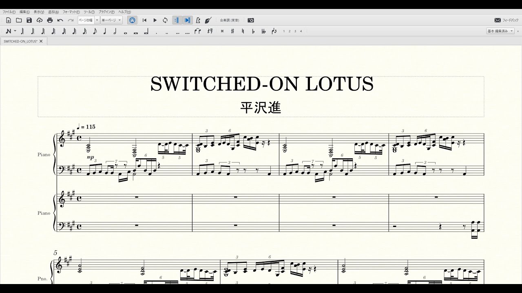Open a score with the folder icon
The height and width of the screenshot is (293, 522).
(19, 20)
